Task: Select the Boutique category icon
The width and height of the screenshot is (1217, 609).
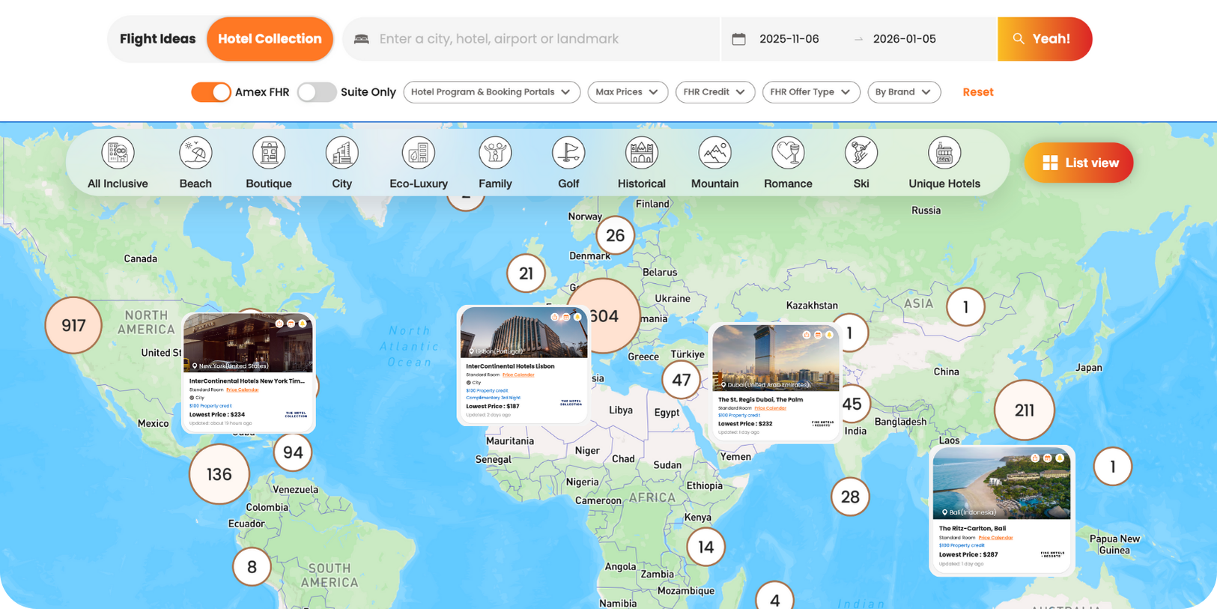Action: coord(269,153)
